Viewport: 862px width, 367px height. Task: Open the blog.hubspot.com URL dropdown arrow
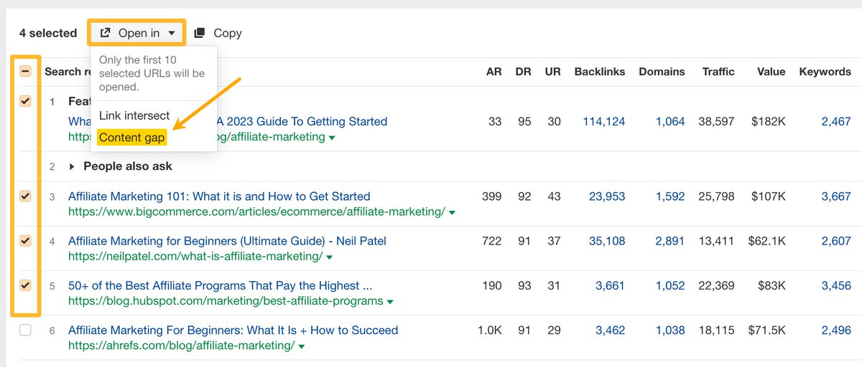(389, 302)
